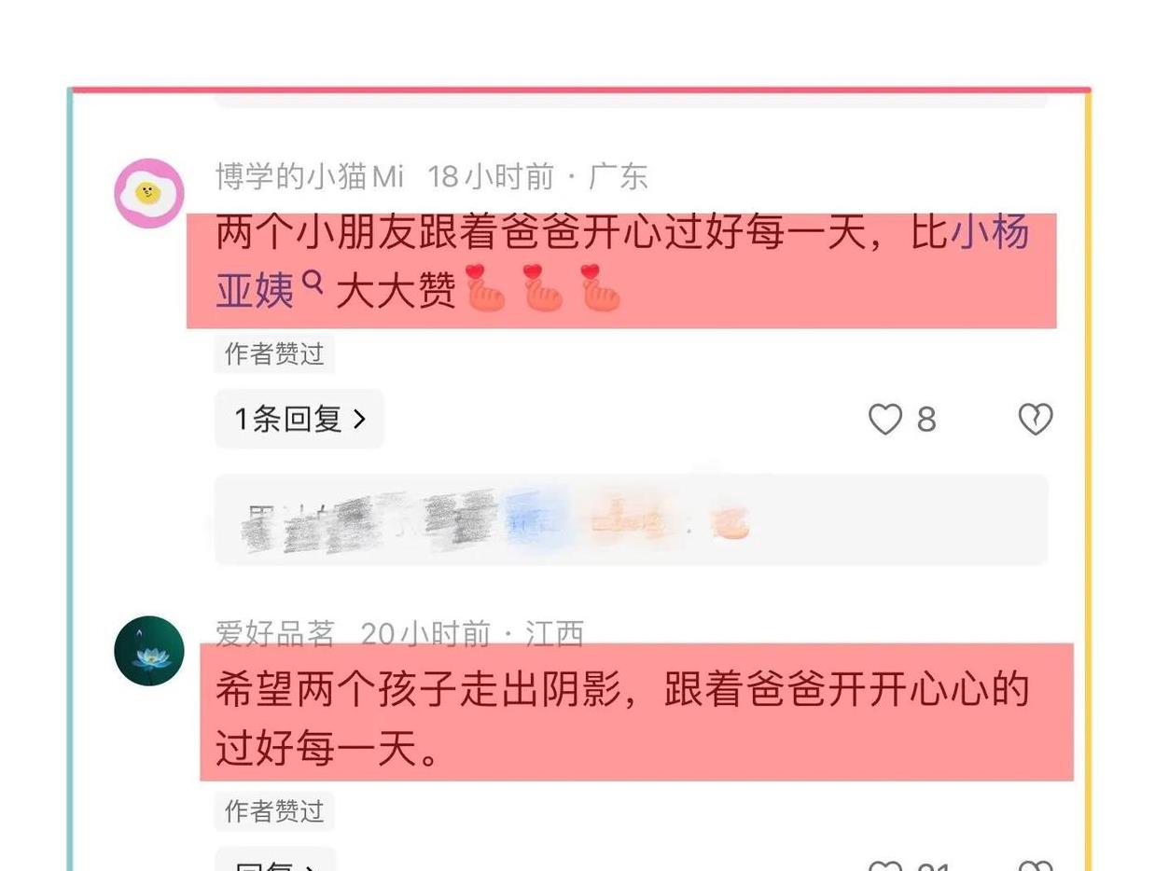Click the chevron next to 1条回复

point(359,420)
